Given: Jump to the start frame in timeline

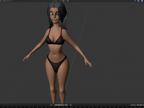Looking at the screenshot, I should pyautogui.click(x=55, y=105).
